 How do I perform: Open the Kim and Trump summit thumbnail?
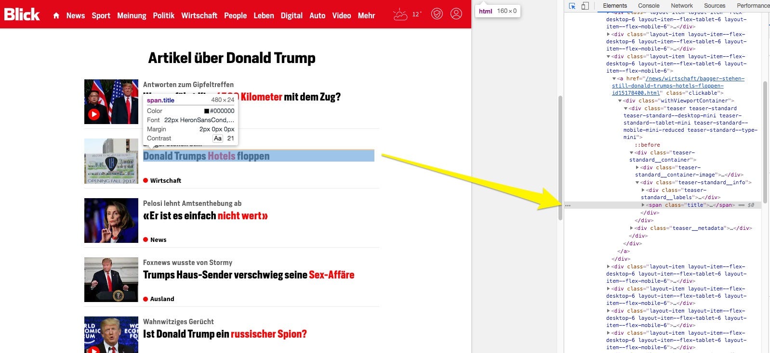111,101
